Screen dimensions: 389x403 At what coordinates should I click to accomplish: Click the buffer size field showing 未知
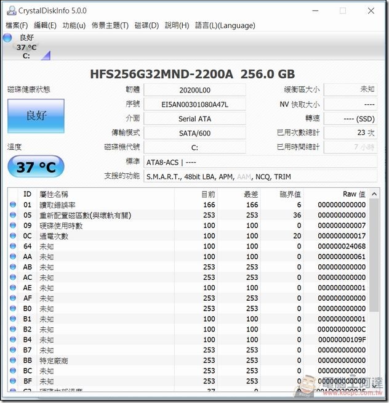(x=350, y=90)
